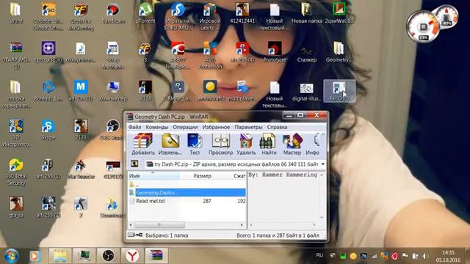This screenshot has width=470, height=264.
Task: Open Yandex Browser from the taskbar
Action: [132, 256]
